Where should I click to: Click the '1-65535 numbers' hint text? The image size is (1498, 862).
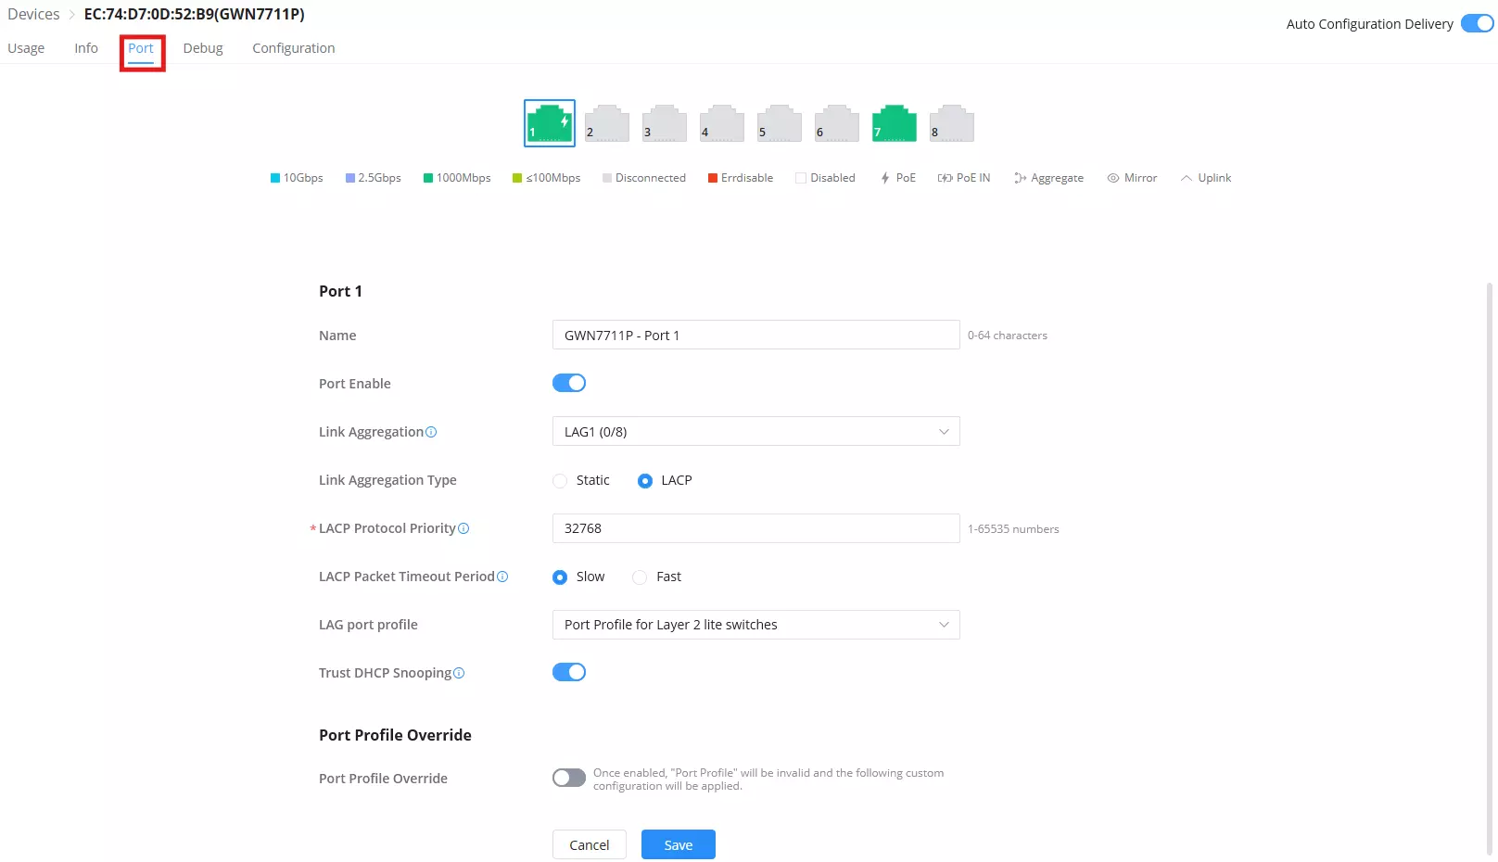1013,529
